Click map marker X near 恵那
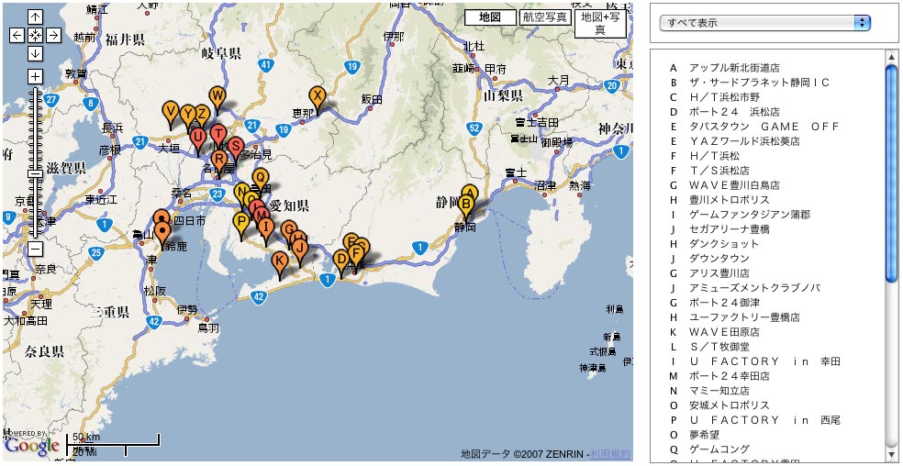Image resolution: width=903 pixels, height=466 pixels. [317, 96]
